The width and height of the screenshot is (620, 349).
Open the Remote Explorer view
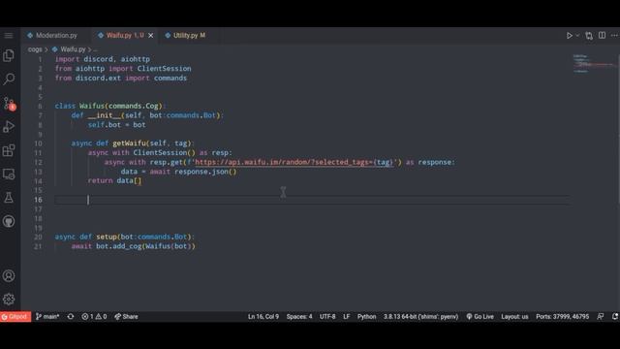(9, 174)
